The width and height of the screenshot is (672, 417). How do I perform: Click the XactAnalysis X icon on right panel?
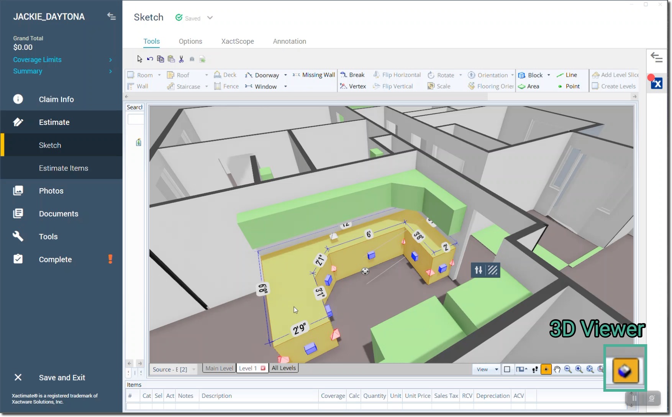tap(657, 83)
